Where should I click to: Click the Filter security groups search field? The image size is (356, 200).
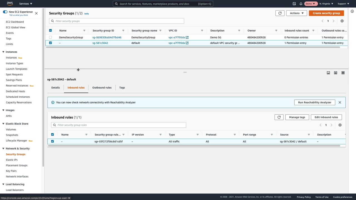click(x=117, y=21)
